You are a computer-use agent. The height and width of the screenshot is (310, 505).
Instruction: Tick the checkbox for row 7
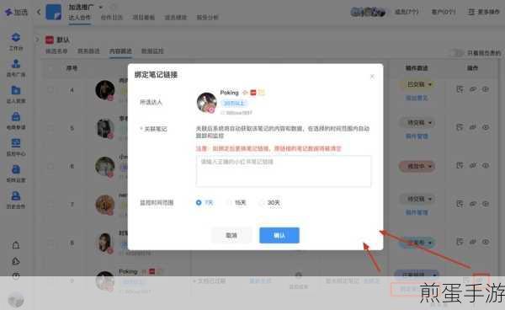pos(50,205)
